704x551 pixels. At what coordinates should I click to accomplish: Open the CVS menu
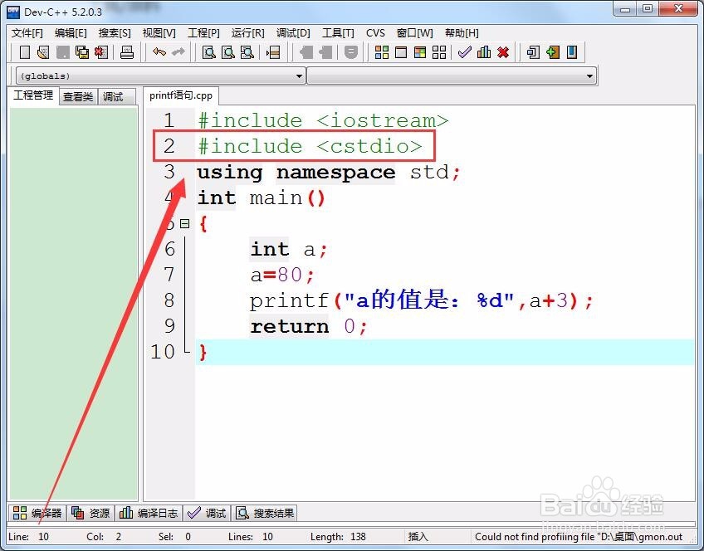375,33
